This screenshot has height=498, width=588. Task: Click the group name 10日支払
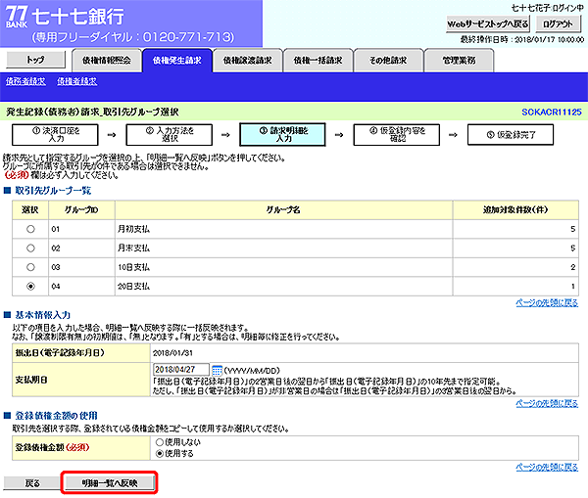134,267
